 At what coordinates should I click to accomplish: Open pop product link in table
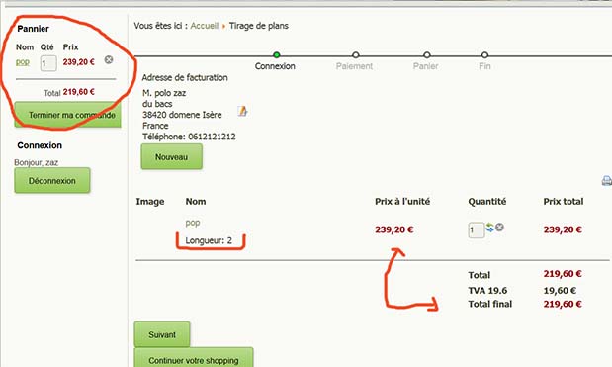pyautogui.click(x=193, y=223)
